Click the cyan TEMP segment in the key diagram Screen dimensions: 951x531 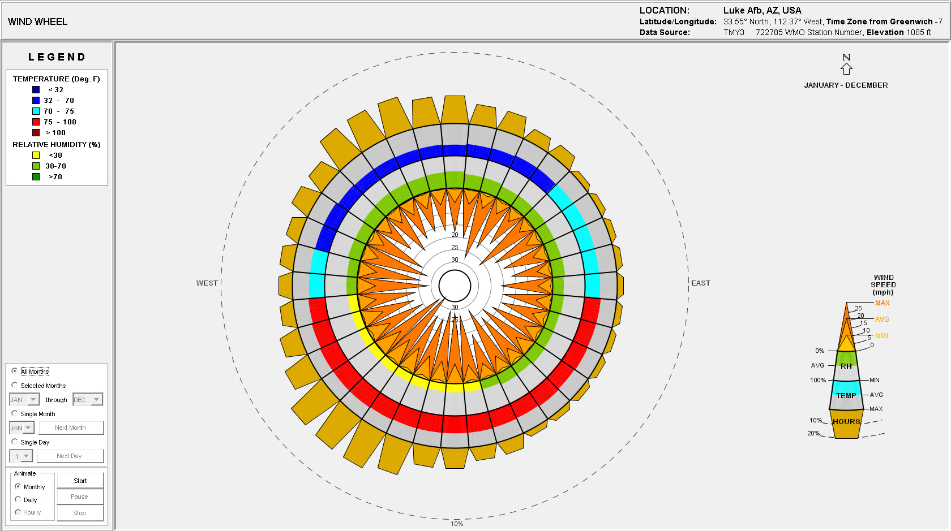tap(846, 395)
